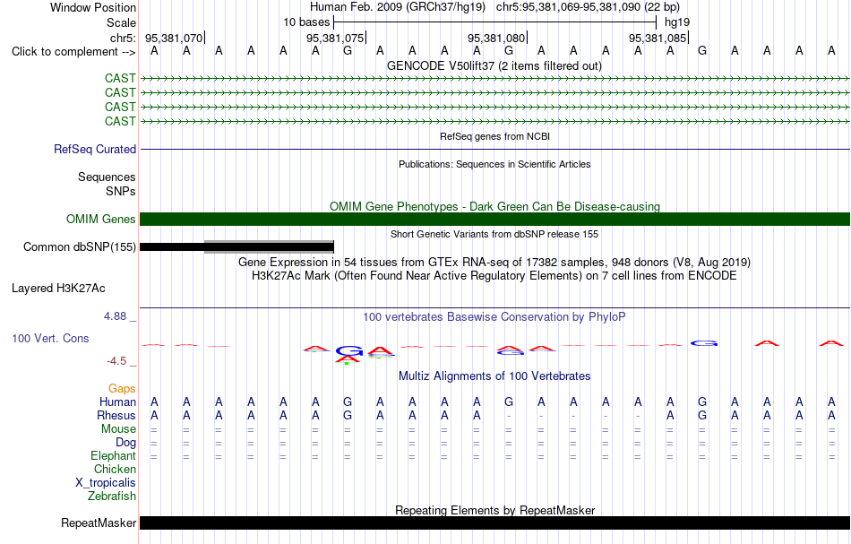Select the Mouse alignment row label
The width and height of the screenshot is (851, 544).
pos(118,429)
